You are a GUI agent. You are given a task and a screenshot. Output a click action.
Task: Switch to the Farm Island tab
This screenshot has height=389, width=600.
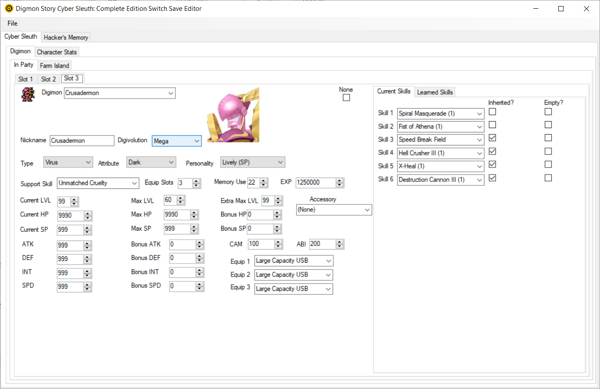coord(54,66)
